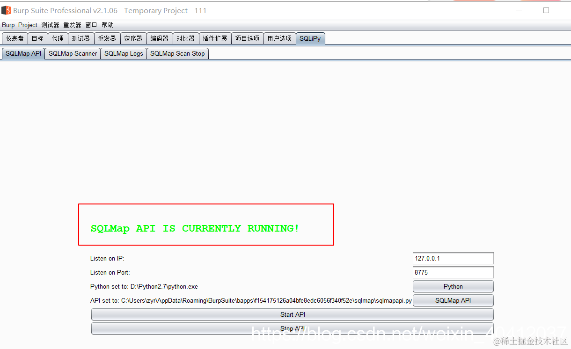This screenshot has height=349, width=571.
Task: Switch to the 插件扩展 tab
Action: [215, 38]
